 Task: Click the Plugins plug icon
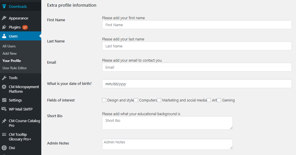(x=4, y=27)
